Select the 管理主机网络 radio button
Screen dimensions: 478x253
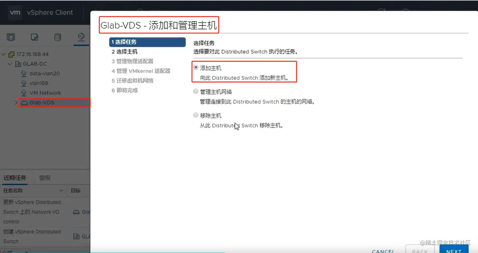(x=196, y=91)
